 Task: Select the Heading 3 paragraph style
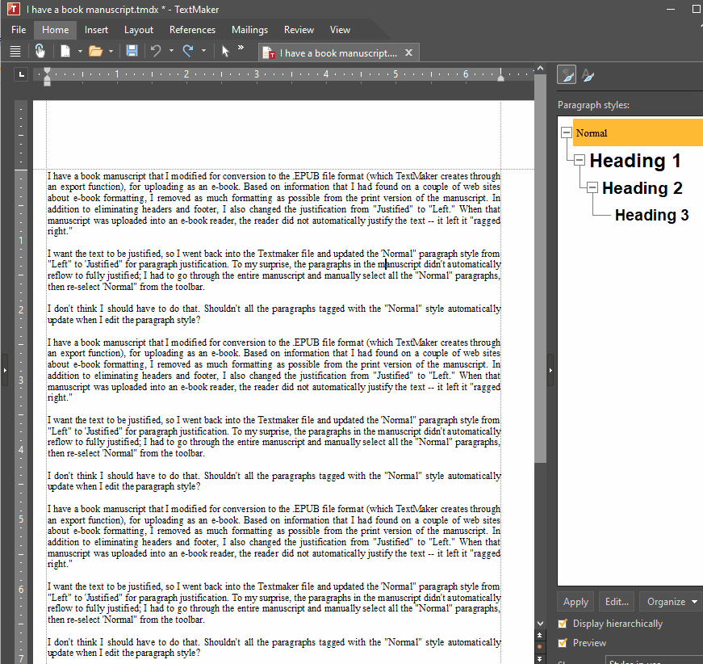click(651, 215)
